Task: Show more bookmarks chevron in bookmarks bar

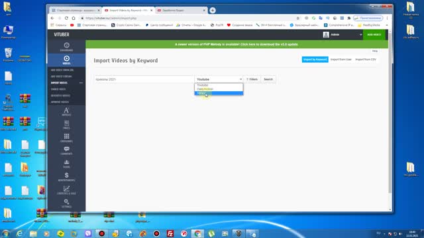Action: point(387,25)
